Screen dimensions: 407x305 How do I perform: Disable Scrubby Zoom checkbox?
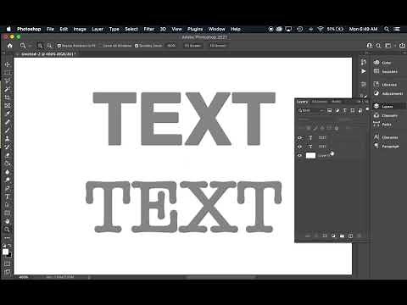[x=137, y=46]
